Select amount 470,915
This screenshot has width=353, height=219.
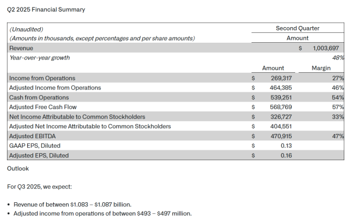tap(281, 136)
